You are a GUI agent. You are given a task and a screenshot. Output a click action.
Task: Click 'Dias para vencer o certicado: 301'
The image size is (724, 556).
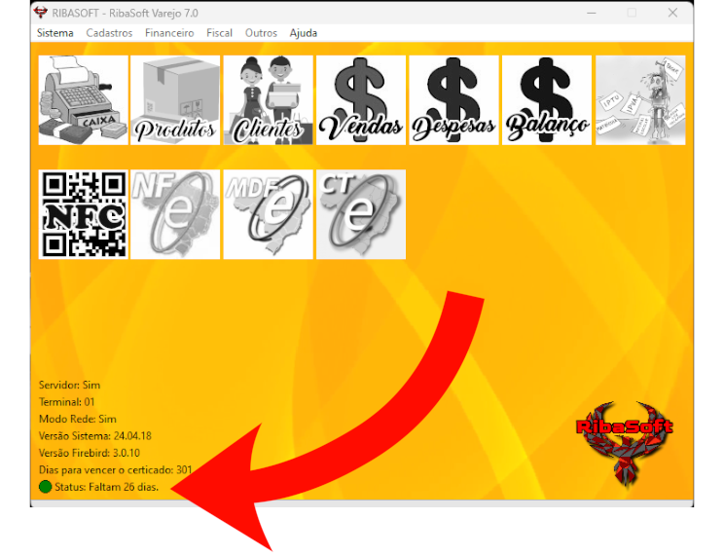pos(116,470)
